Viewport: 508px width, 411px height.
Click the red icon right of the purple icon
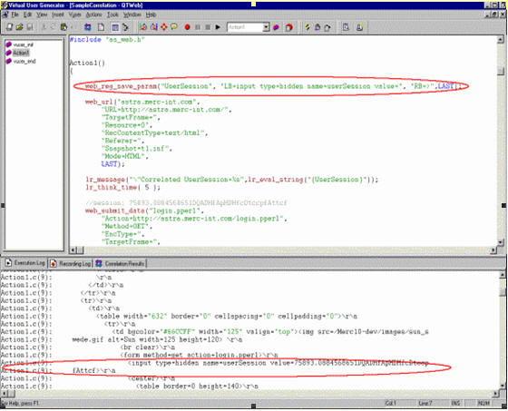tap(288, 27)
